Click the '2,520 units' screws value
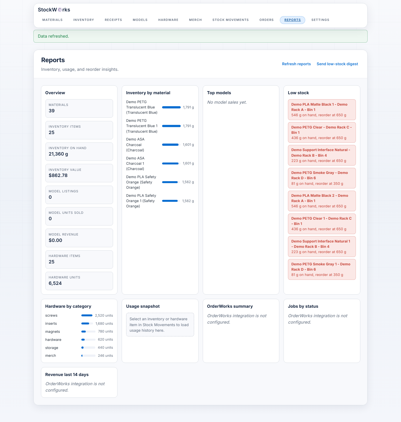The height and width of the screenshot is (422, 401). (104, 316)
